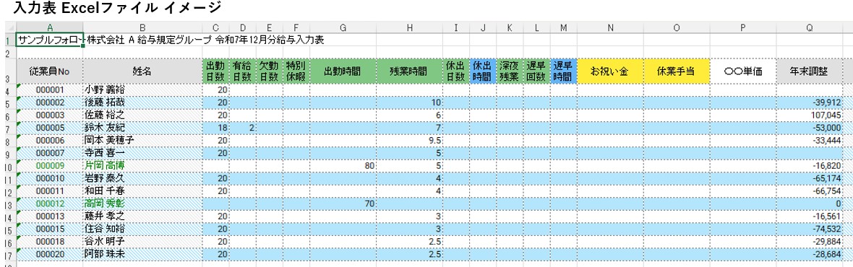Select the 特別休暇 header cell
The image size is (853, 267).
click(296, 71)
